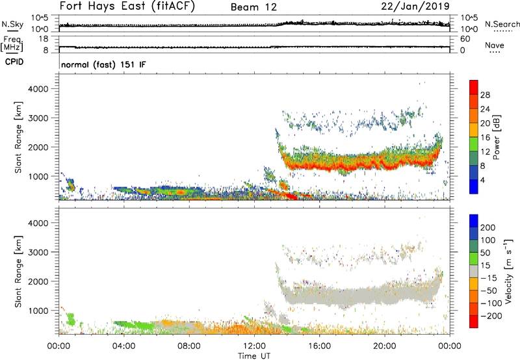Click the red bottom of velocity colorbar
This screenshot has height=360, width=520.
[474, 322]
